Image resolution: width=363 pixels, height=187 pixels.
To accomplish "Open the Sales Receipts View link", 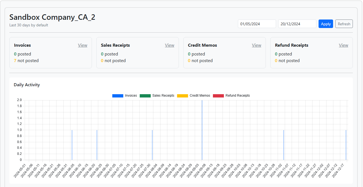I will click(170, 45).
